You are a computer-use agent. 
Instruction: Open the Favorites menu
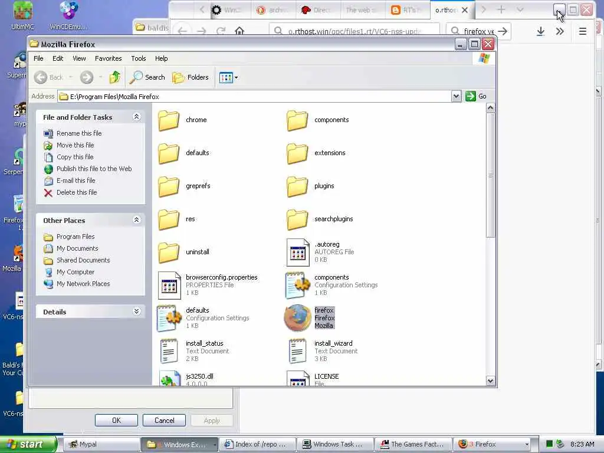[x=109, y=58]
